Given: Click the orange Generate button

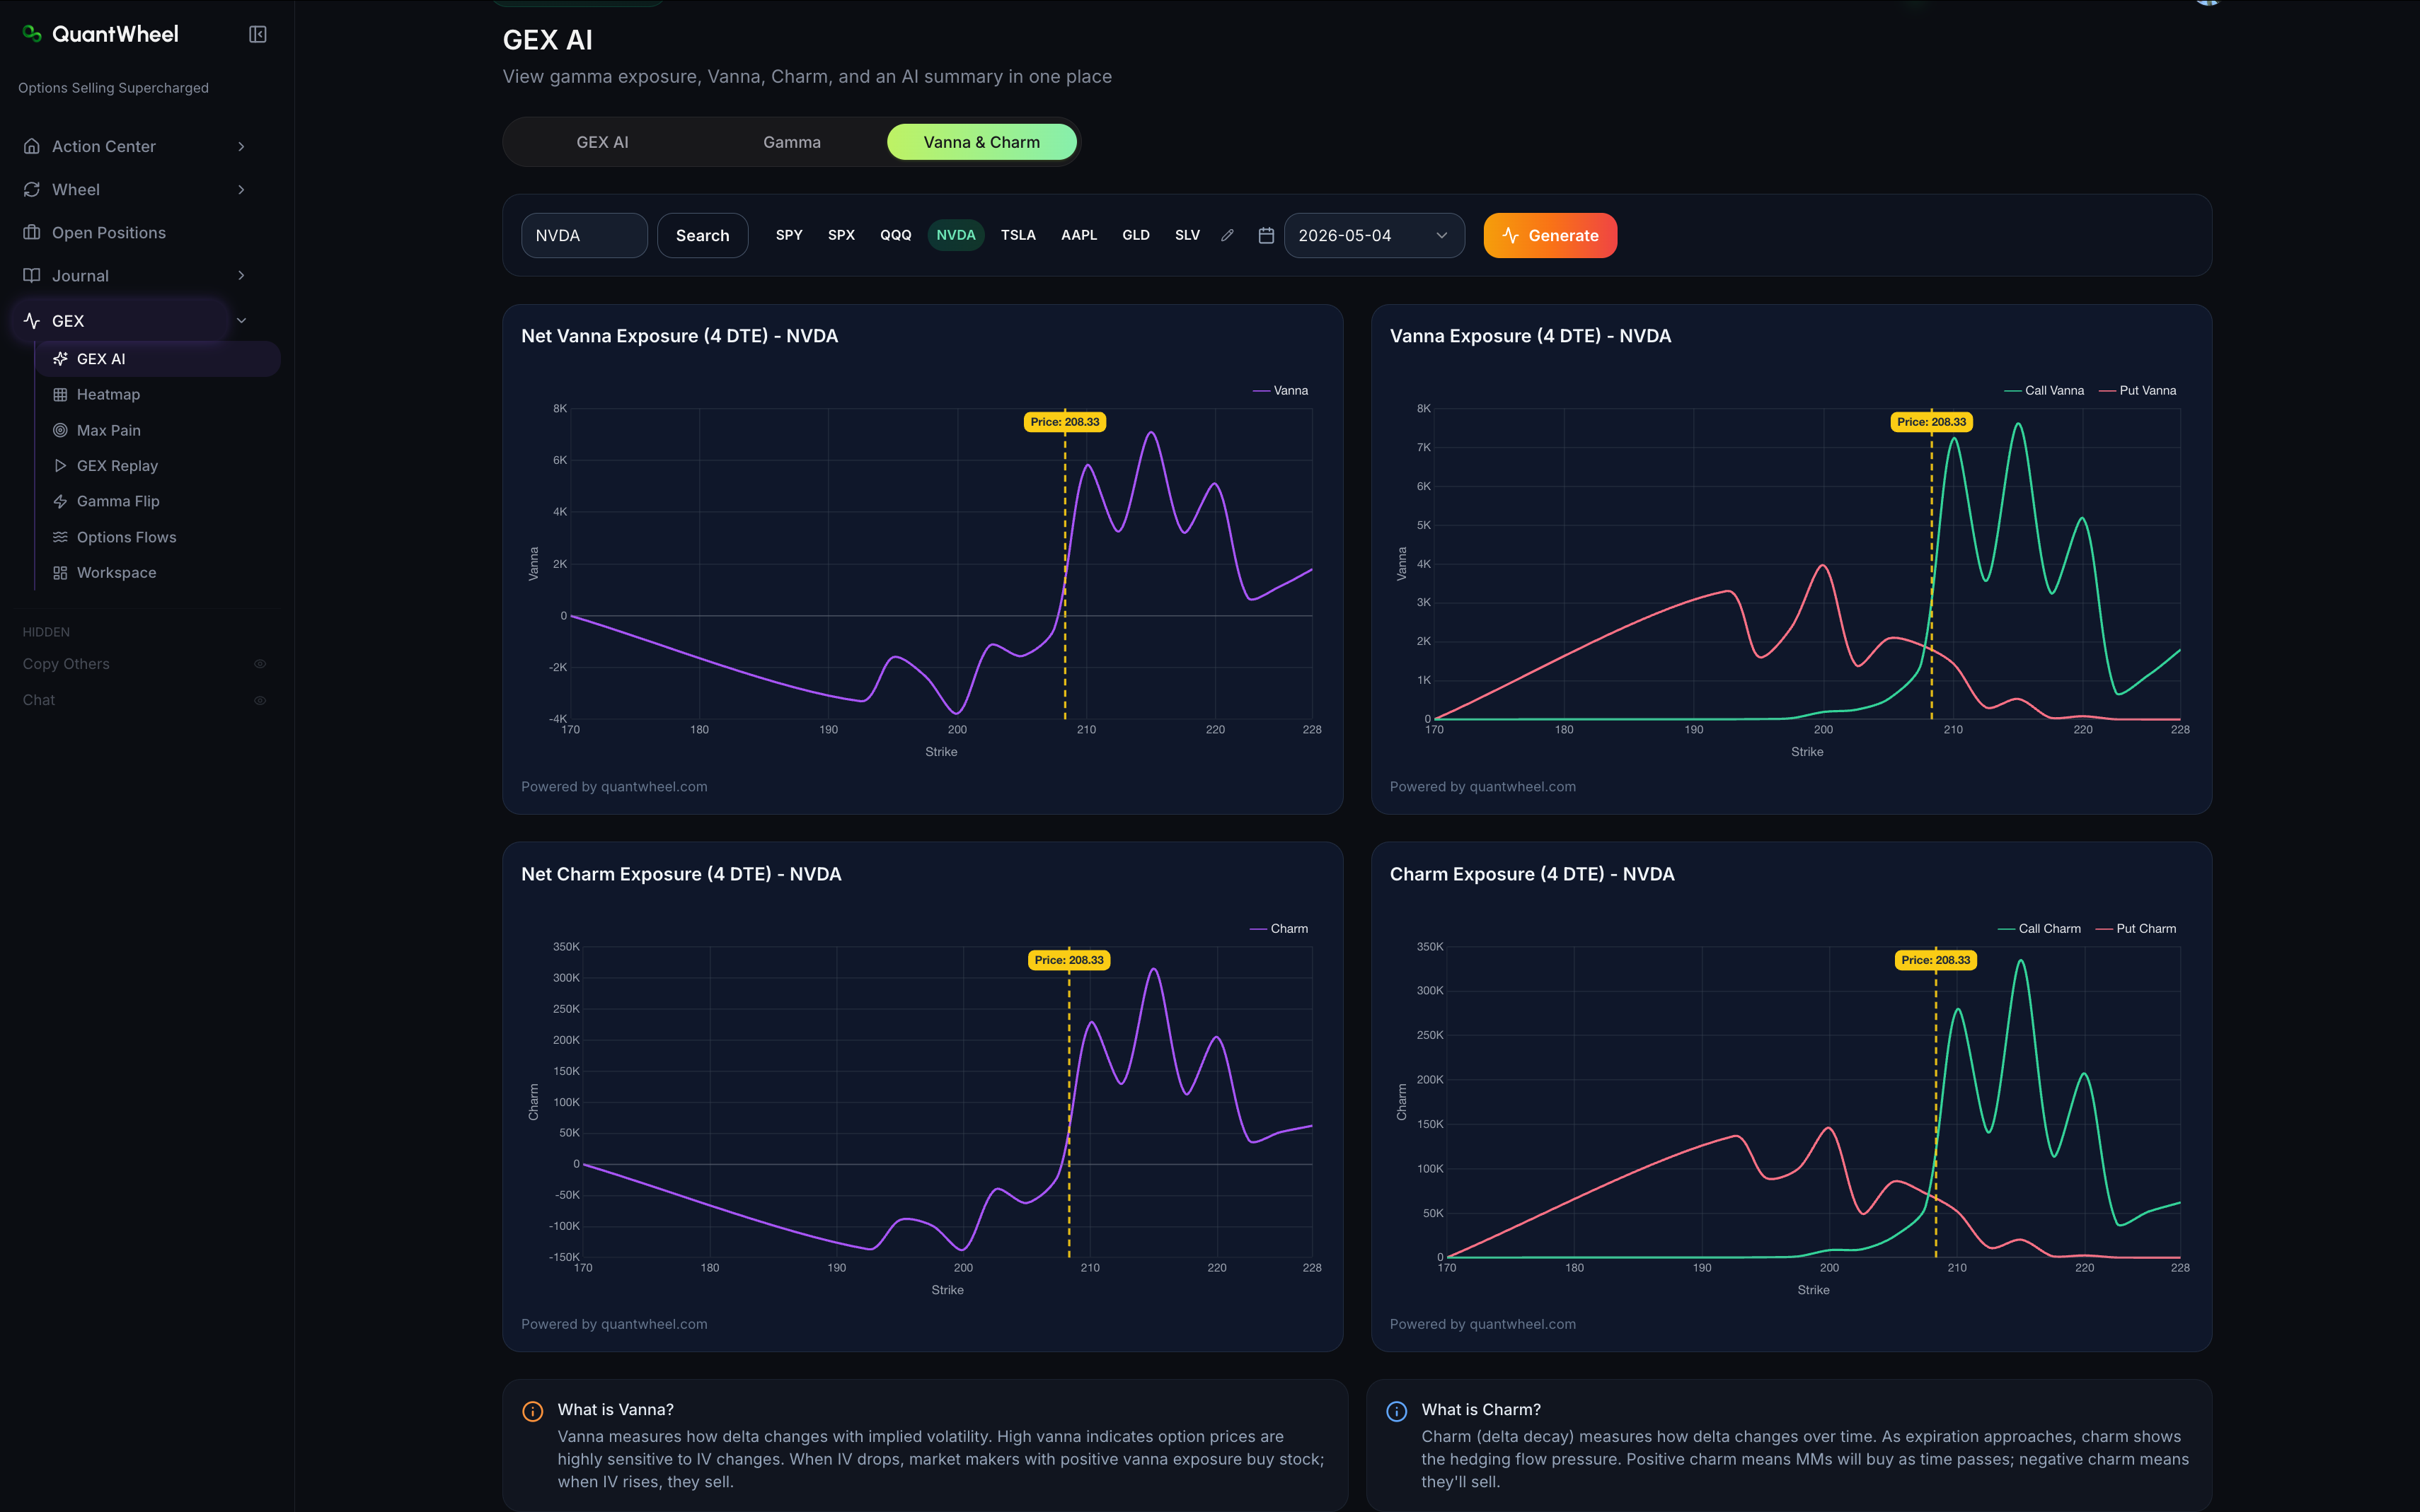Looking at the screenshot, I should point(1550,236).
